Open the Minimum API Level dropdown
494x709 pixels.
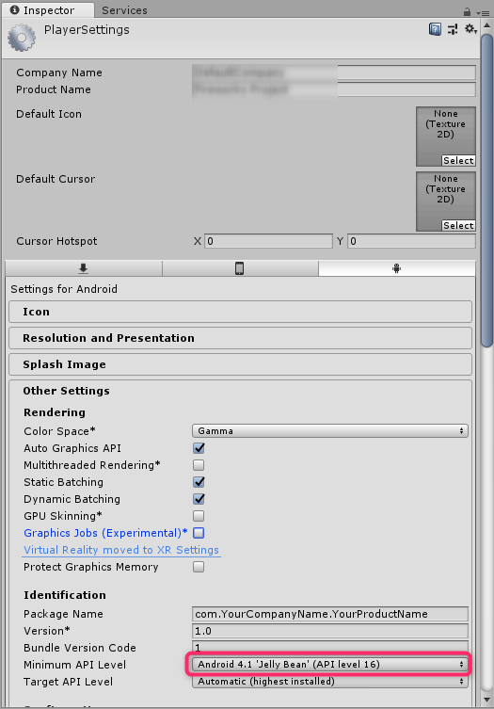pyautogui.click(x=330, y=664)
